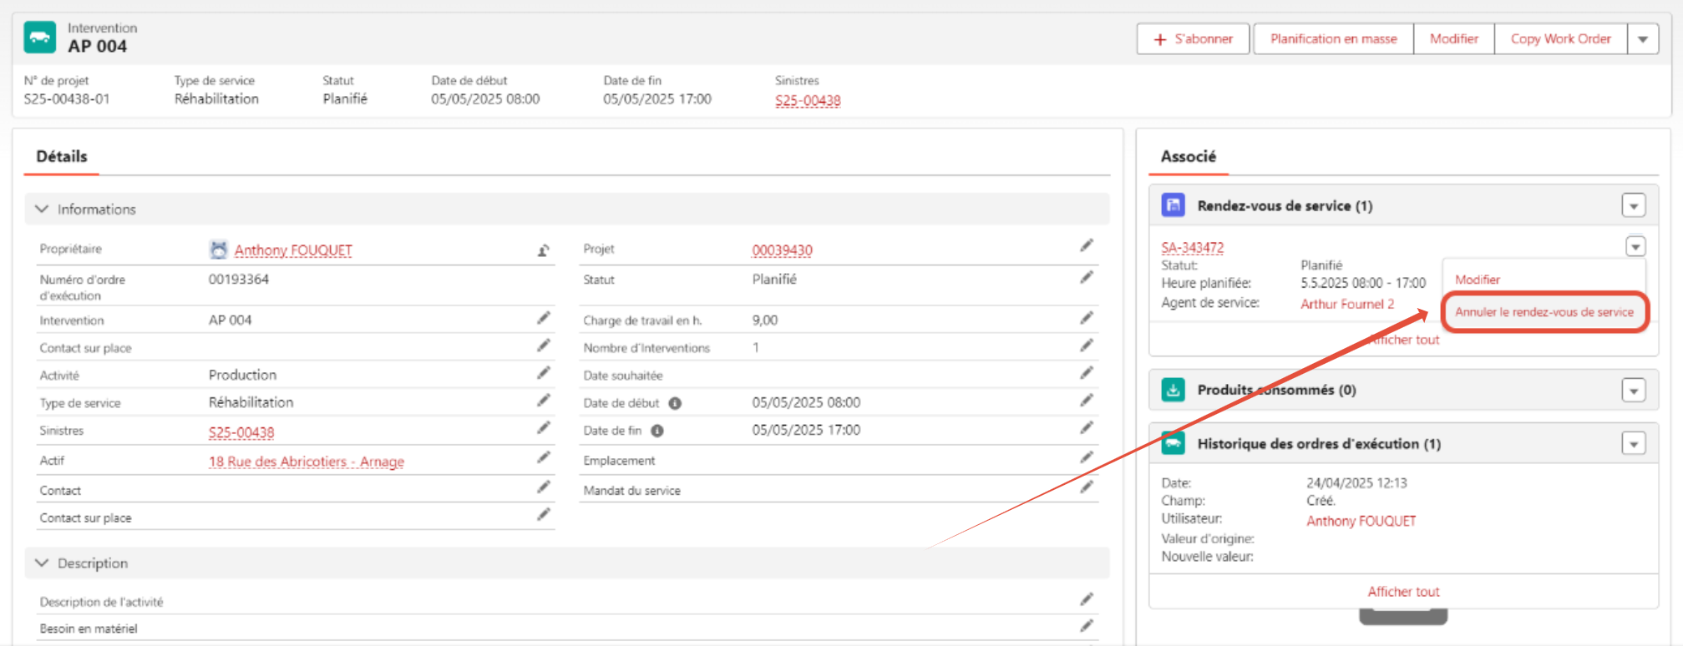Edit the Date de début detail field
1683x646 pixels.
tap(1087, 401)
